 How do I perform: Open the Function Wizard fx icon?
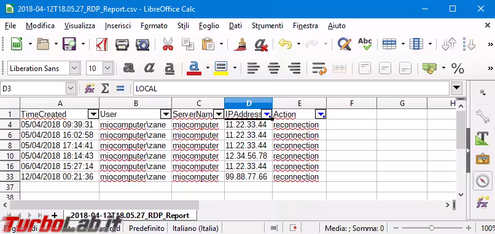90,89
